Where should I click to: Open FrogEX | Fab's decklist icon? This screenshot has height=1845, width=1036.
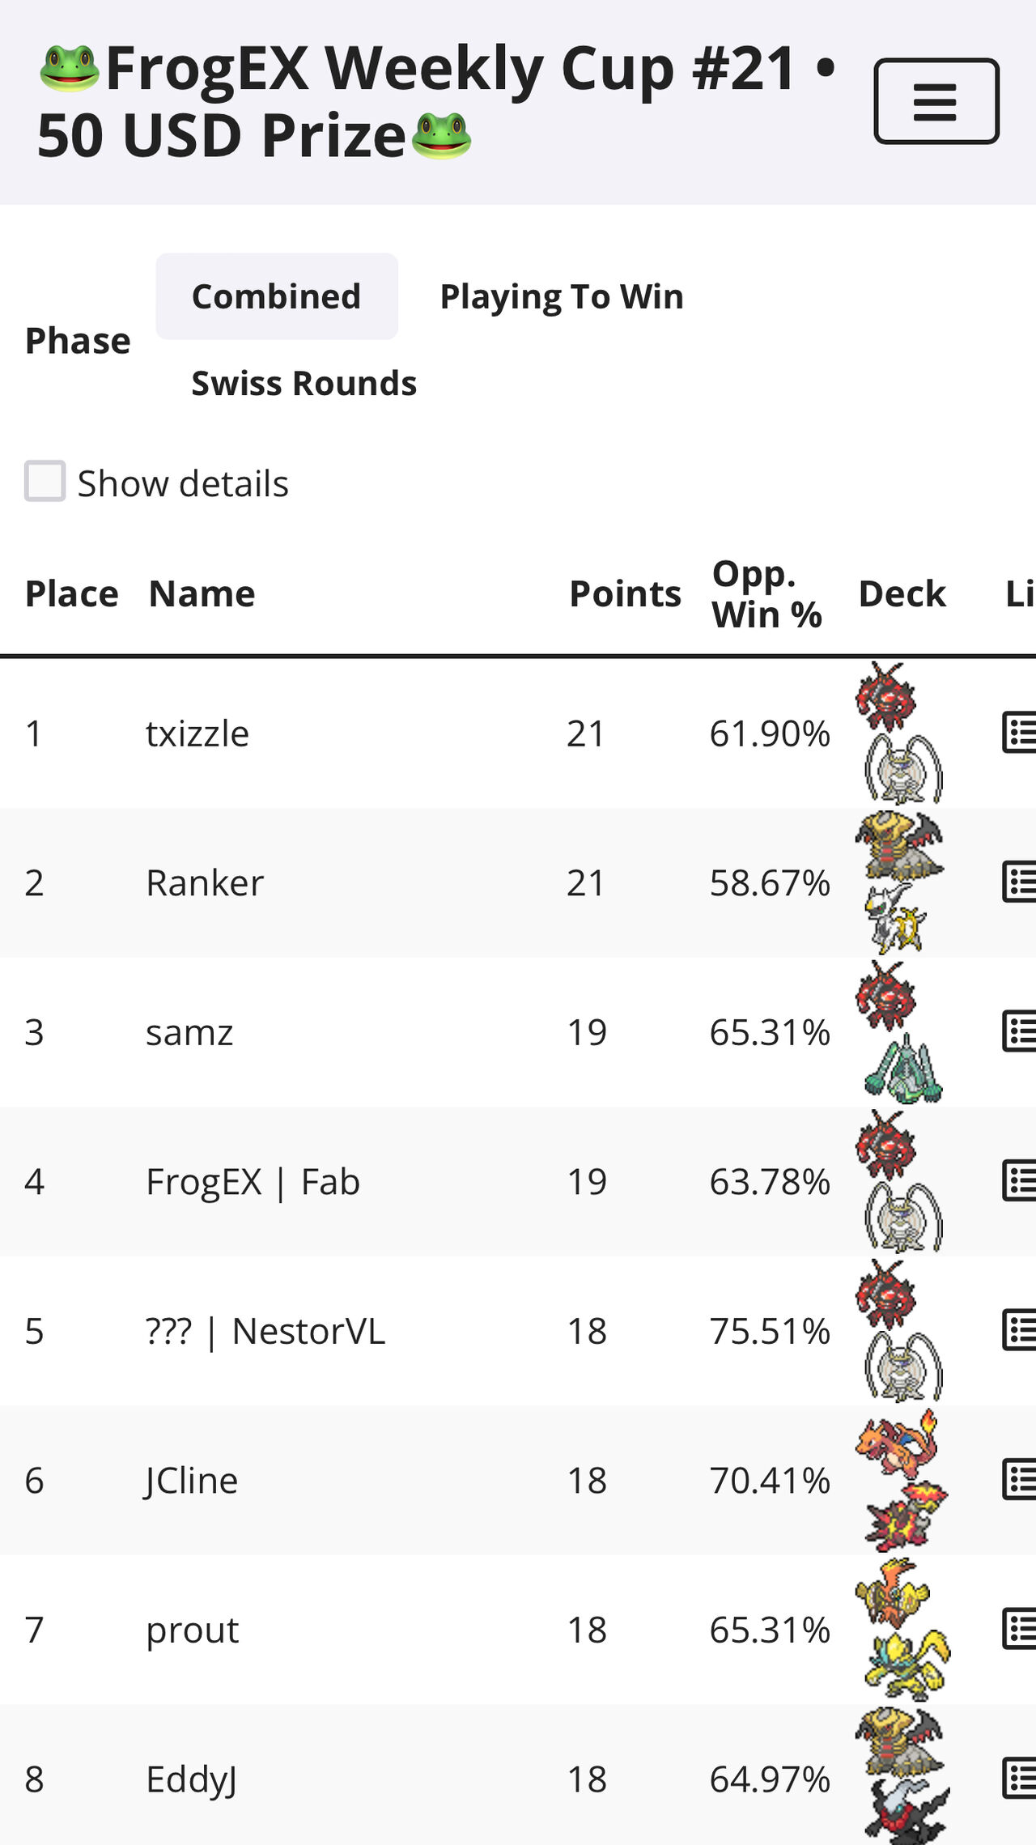[x=1019, y=1181]
